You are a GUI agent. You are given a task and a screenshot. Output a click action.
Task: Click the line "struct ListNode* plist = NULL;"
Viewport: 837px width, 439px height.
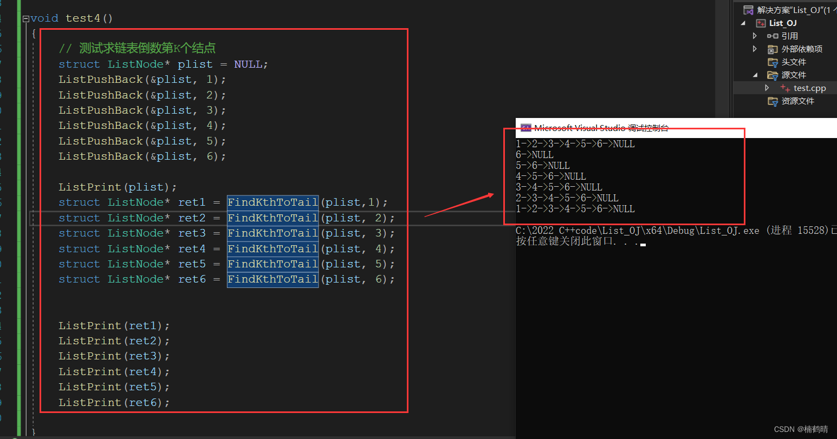click(x=163, y=64)
